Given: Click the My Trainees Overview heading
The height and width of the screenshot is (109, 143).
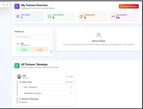Looking at the screenshot, I should pos(34,5).
